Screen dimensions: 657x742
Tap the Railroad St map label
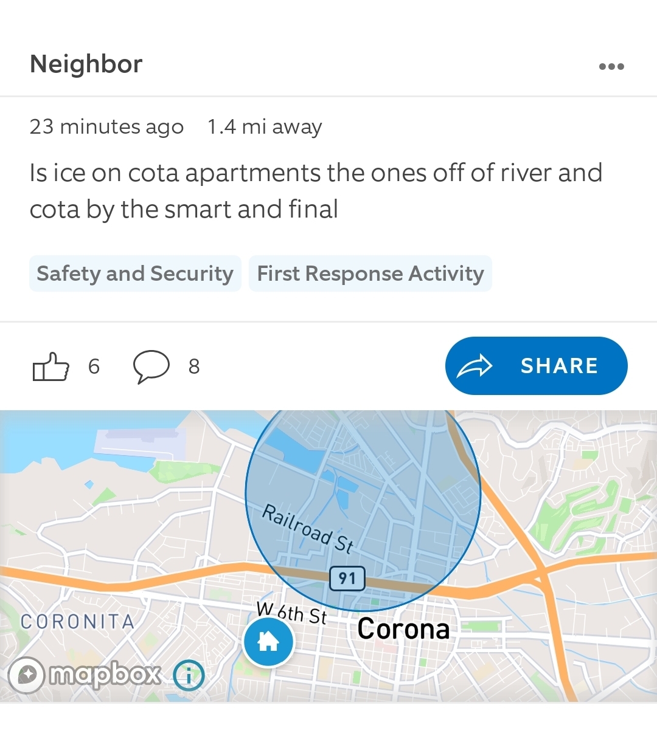tap(307, 529)
